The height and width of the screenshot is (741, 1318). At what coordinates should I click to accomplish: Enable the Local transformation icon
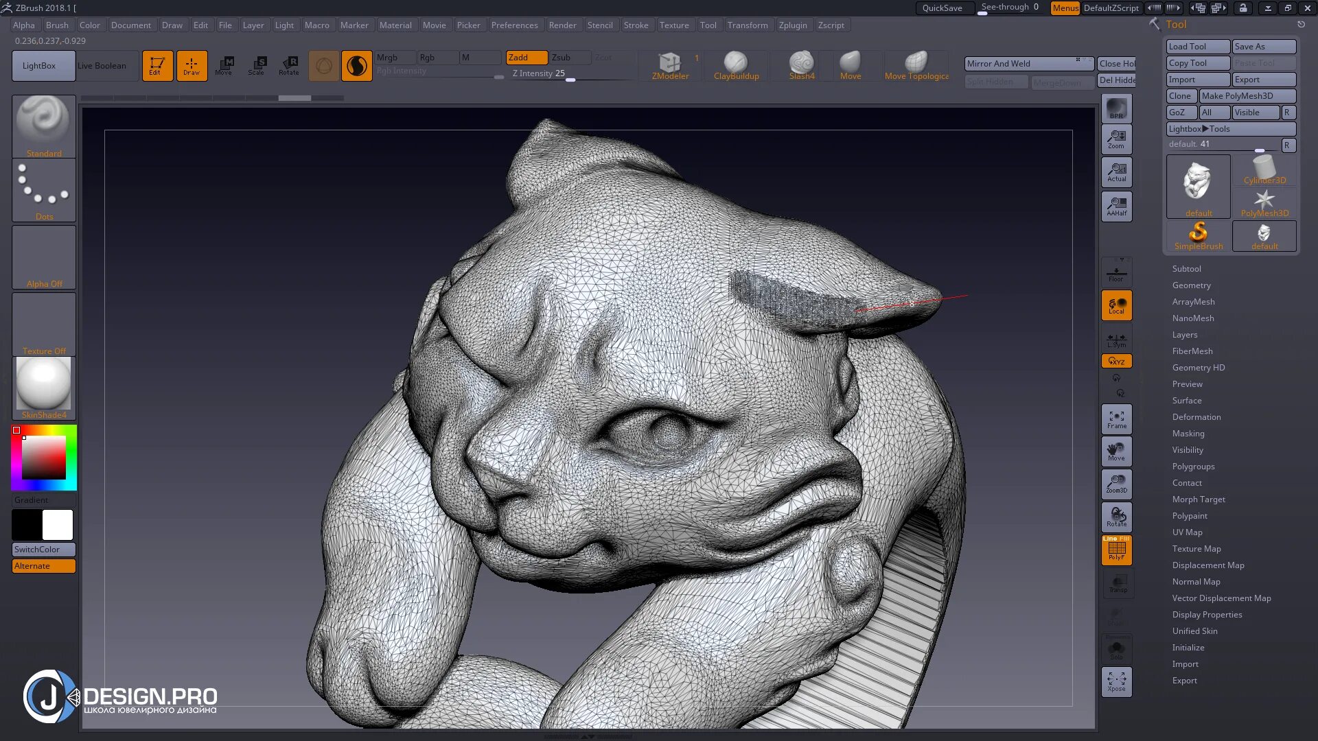pos(1116,306)
